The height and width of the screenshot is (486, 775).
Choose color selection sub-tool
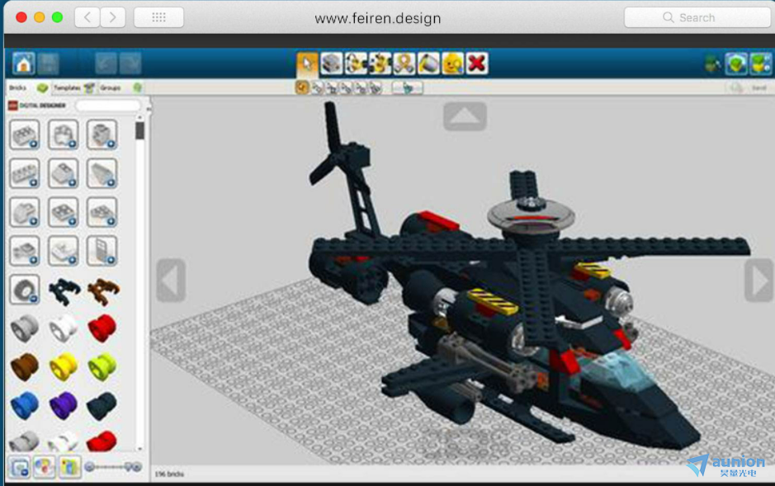coord(346,88)
